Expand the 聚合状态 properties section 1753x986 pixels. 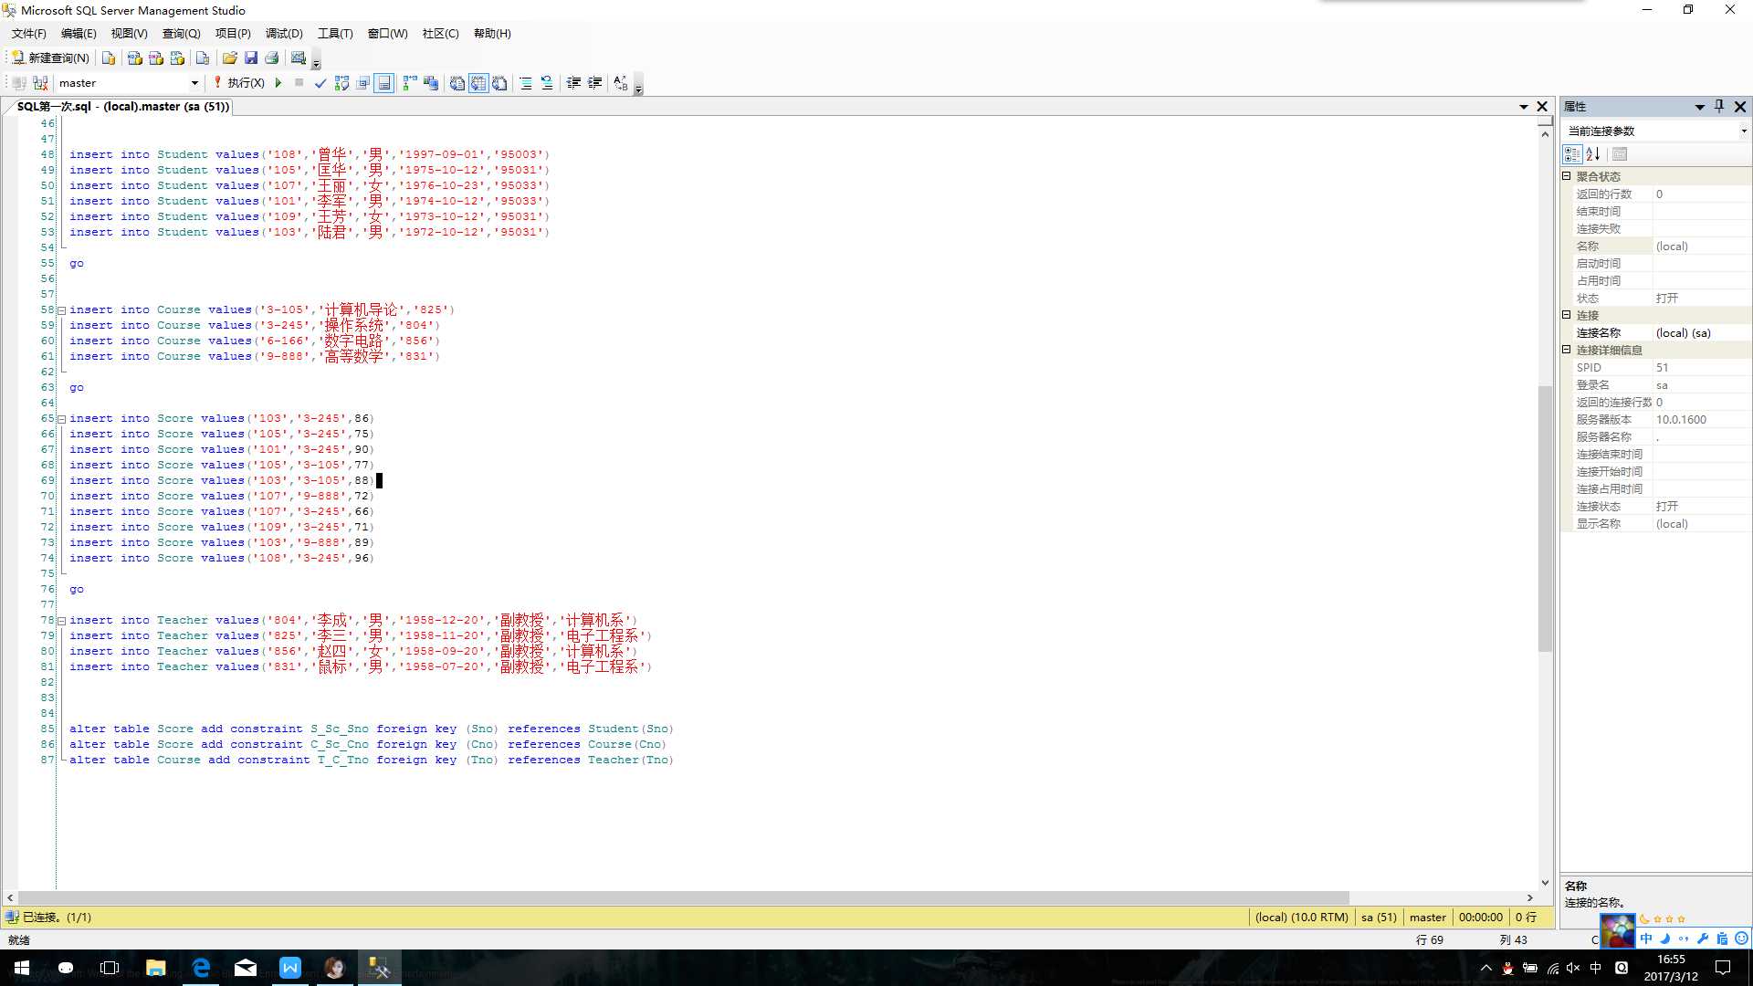coord(1568,176)
